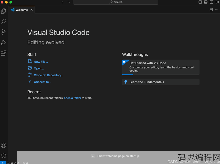220x164 pixels.
Task: Open the editor More Actions ellipsis
Action: 217,10
